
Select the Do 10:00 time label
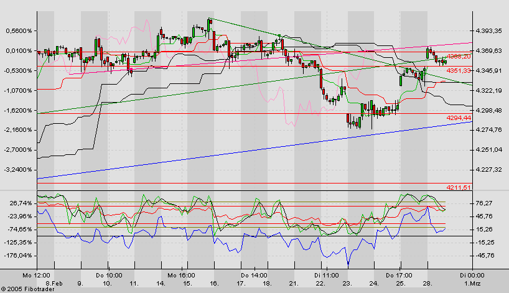coord(109,276)
